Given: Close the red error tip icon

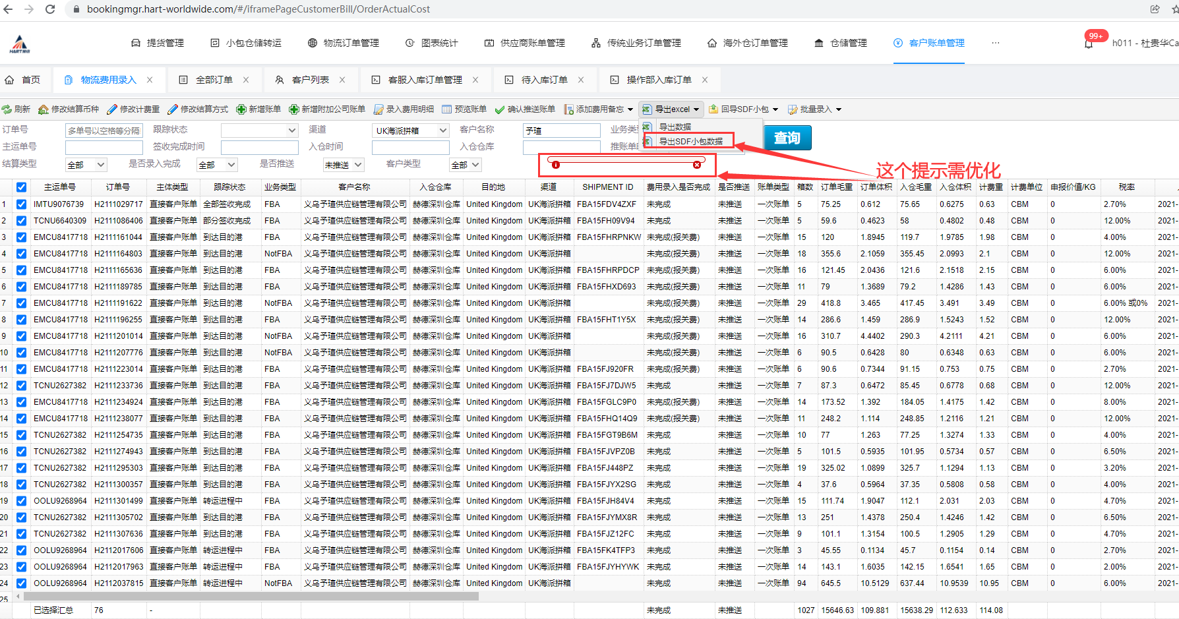Looking at the screenshot, I should [x=697, y=165].
